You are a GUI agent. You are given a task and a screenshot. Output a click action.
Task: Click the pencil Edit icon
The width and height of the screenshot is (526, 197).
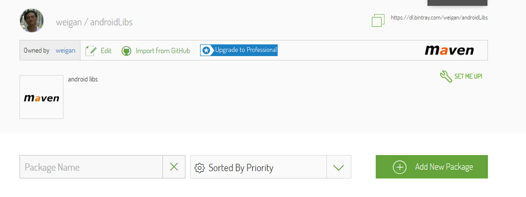pyautogui.click(x=91, y=51)
